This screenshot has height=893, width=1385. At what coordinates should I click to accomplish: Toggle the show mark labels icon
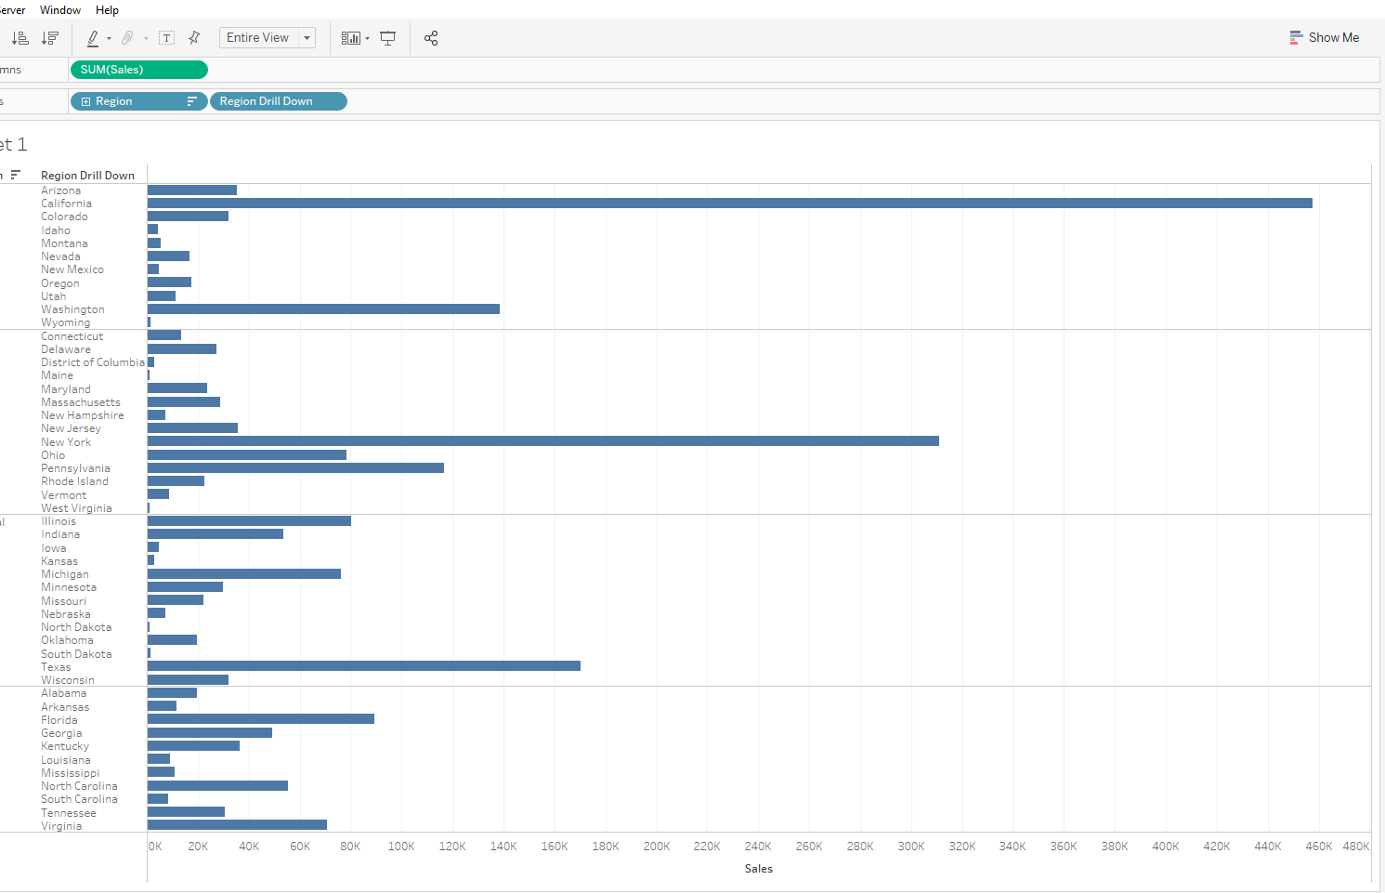[167, 38]
